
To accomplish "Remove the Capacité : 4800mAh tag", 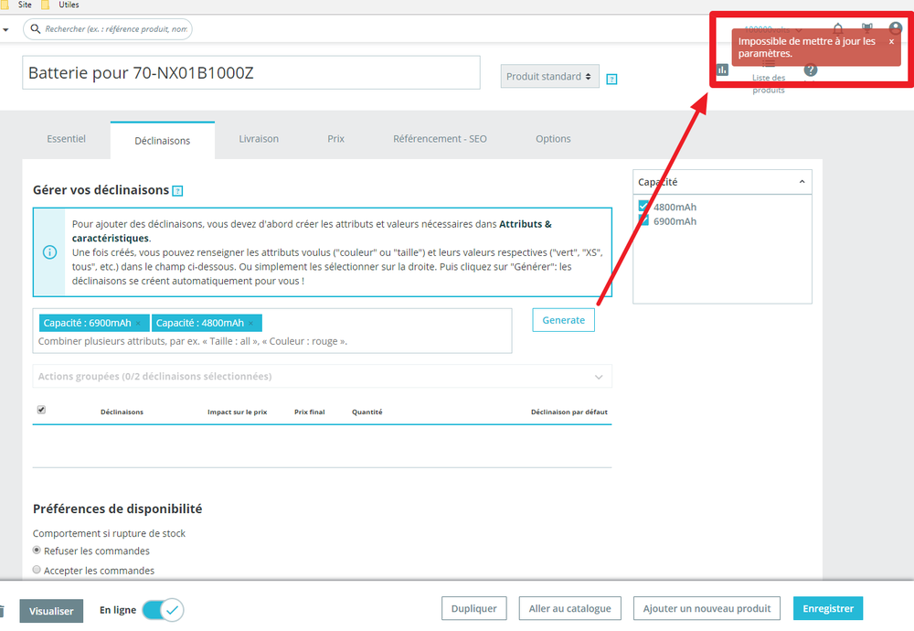I will click(x=251, y=323).
